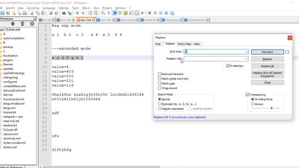Toggle Synchronize Vertical Scrolling icon
Image resolution: width=299 pixels, height=168 pixels.
(x=90, y=13)
